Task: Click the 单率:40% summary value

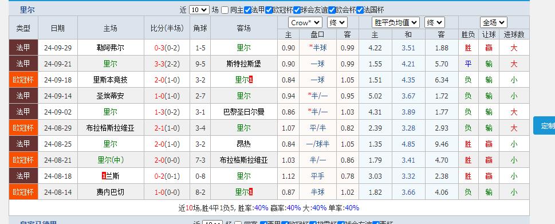Action: (x=344, y=208)
